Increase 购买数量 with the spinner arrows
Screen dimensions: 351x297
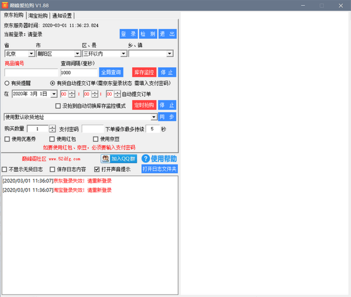coord(52,126)
